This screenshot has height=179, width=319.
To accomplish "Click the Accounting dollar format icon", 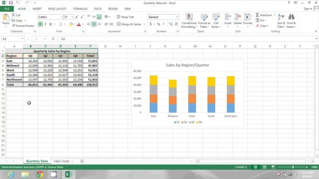I will 151,24.
